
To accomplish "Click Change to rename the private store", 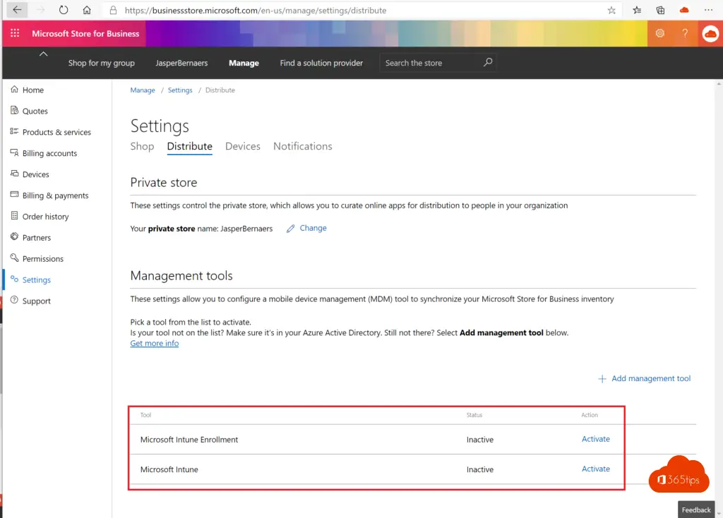I will click(x=313, y=228).
